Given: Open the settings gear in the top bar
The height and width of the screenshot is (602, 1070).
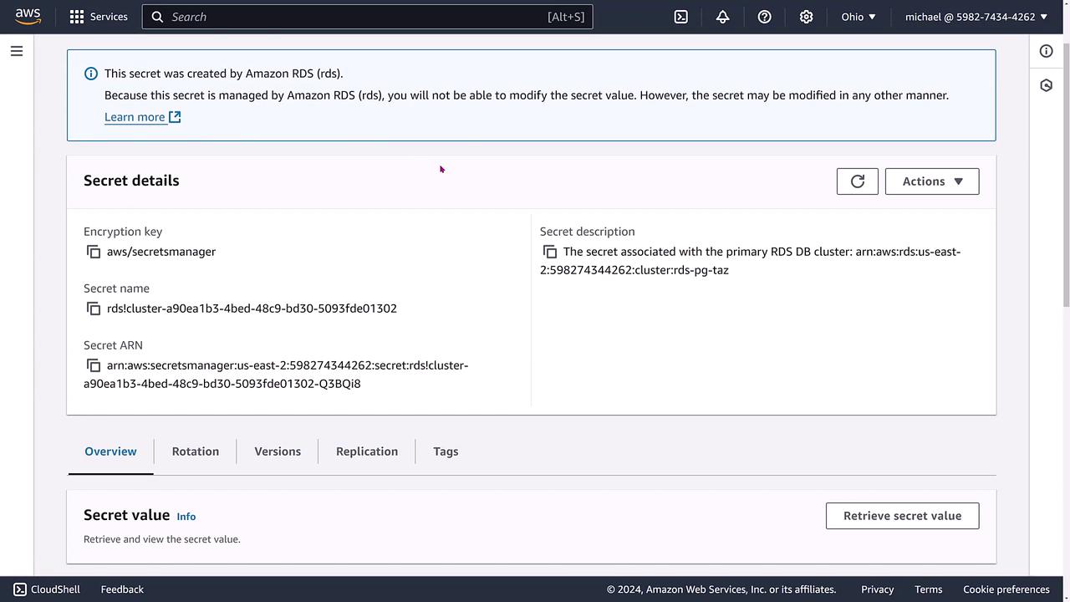Looking at the screenshot, I should (806, 17).
